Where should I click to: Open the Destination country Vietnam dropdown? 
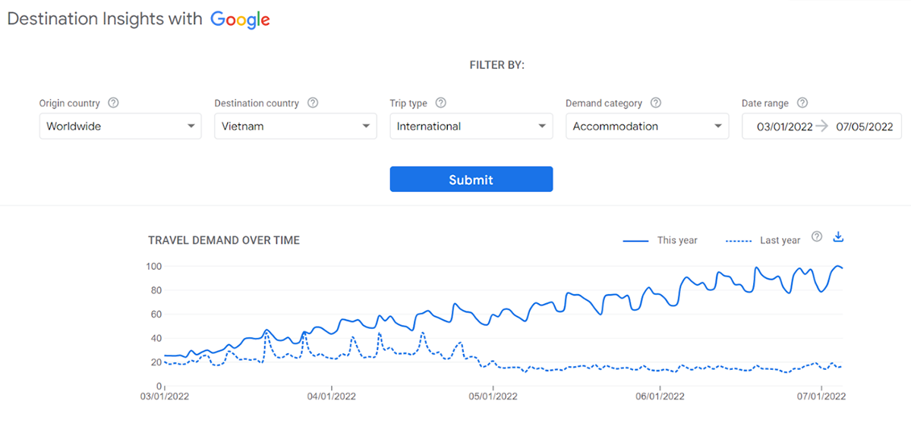coord(295,127)
